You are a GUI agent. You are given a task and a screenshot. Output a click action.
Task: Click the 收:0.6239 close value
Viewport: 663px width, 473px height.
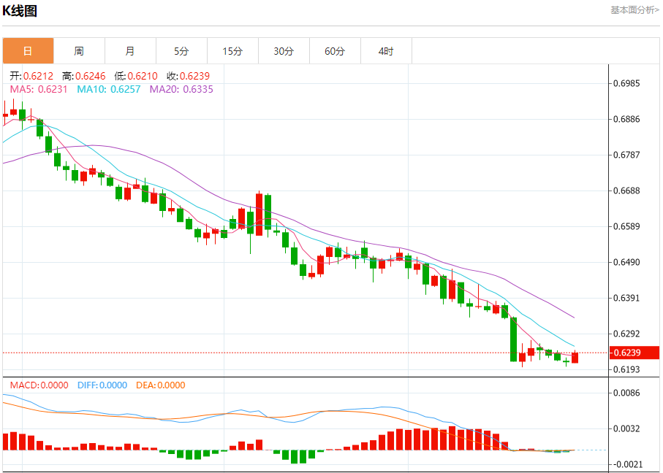click(x=188, y=76)
